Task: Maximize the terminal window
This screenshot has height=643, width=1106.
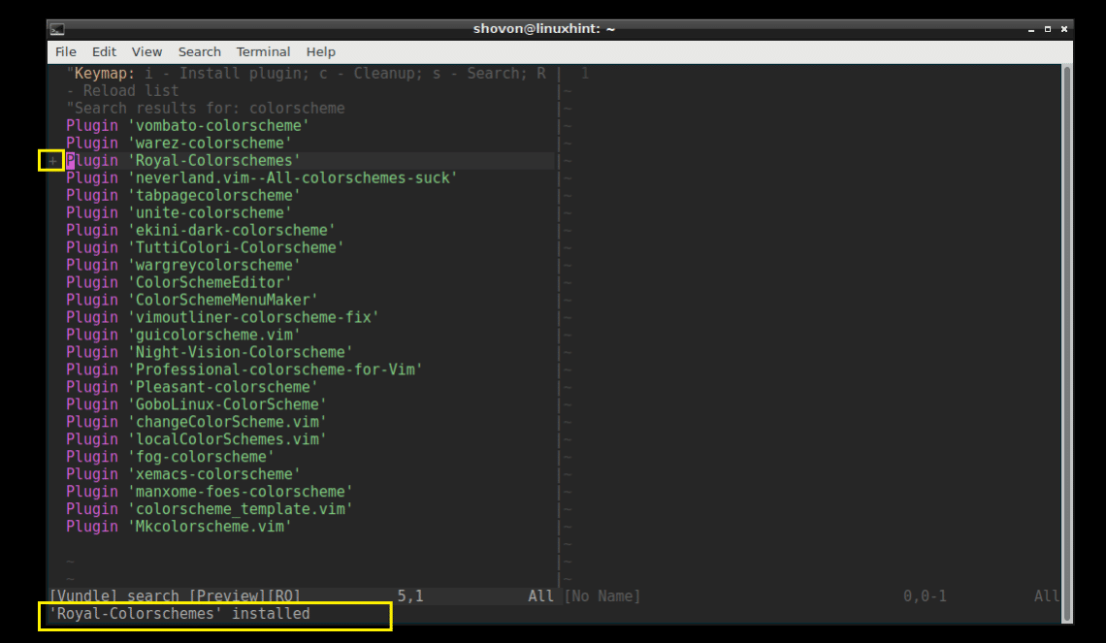Action: (x=1048, y=29)
